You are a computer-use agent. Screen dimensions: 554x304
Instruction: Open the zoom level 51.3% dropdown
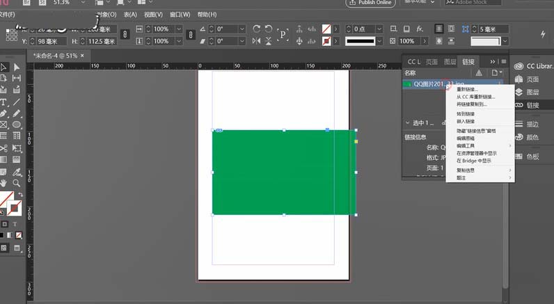(x=84, y=2)
